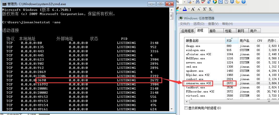The image size is (279, 115).
Task: Click the cmd window vertical scrollbar thumb
Action: [172, 16]
